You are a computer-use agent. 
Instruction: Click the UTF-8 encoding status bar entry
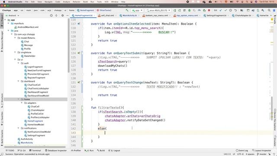tap(240, 154)
